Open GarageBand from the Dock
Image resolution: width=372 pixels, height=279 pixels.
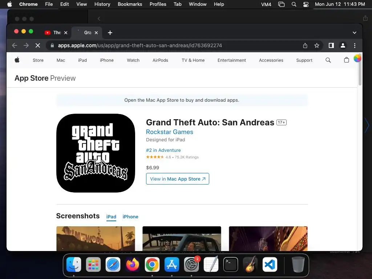pyautogui.click(x=250, y=264)
